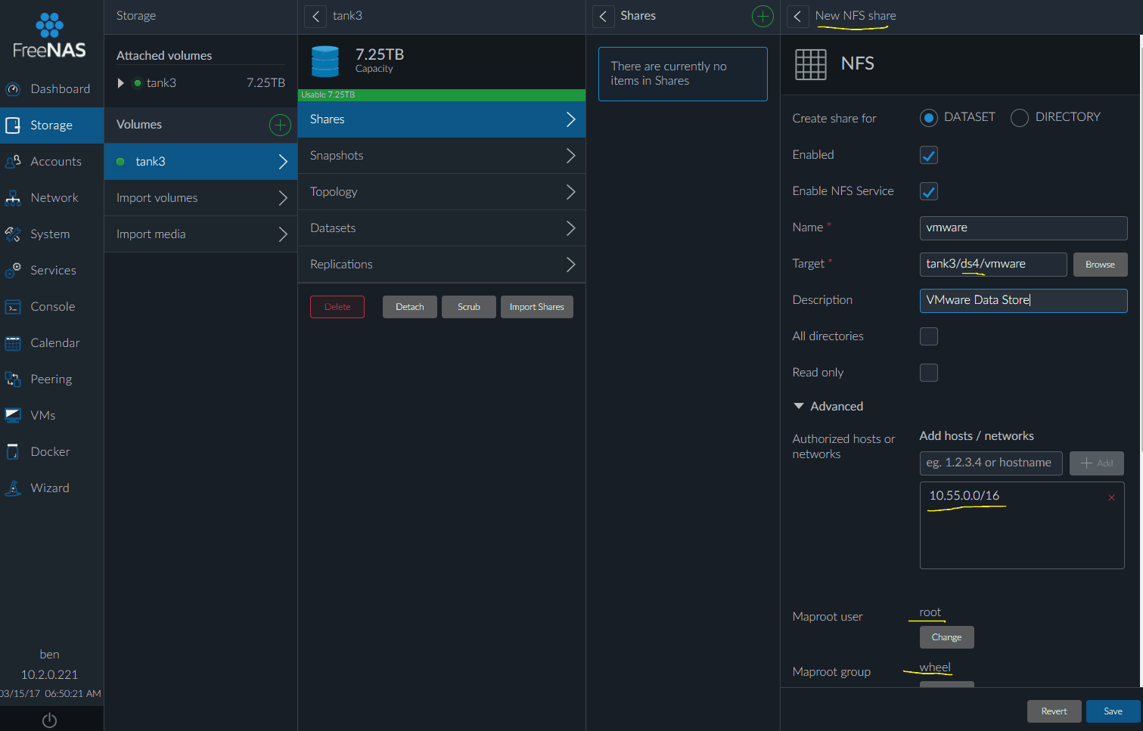Open Import volumes row

click(200, 198)
